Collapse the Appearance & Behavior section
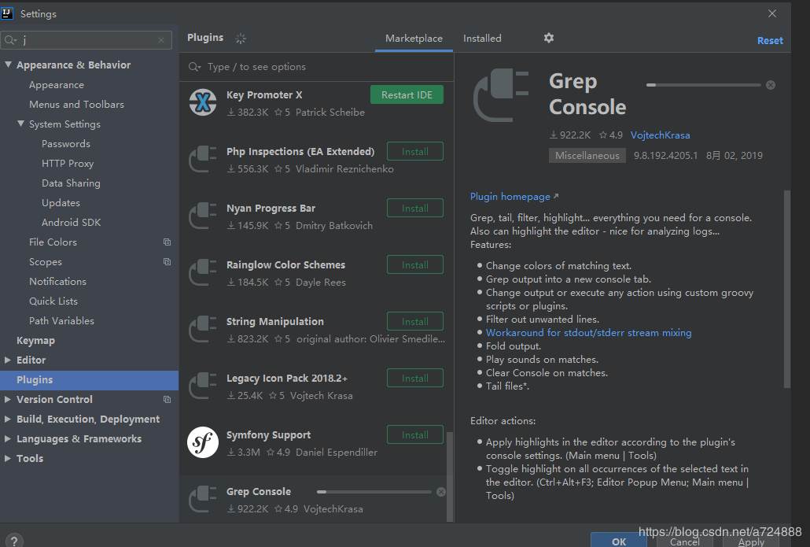This screenshot has width=810, height=547. point(9,65)
